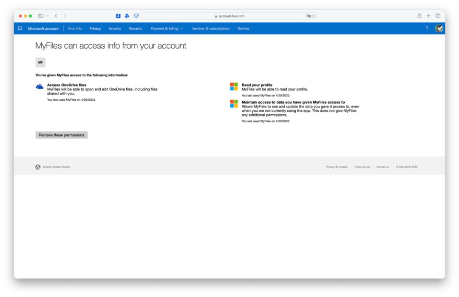Select English (United States) language selector
Viewport: 459px width, 297px height.
tap(53, 167)
